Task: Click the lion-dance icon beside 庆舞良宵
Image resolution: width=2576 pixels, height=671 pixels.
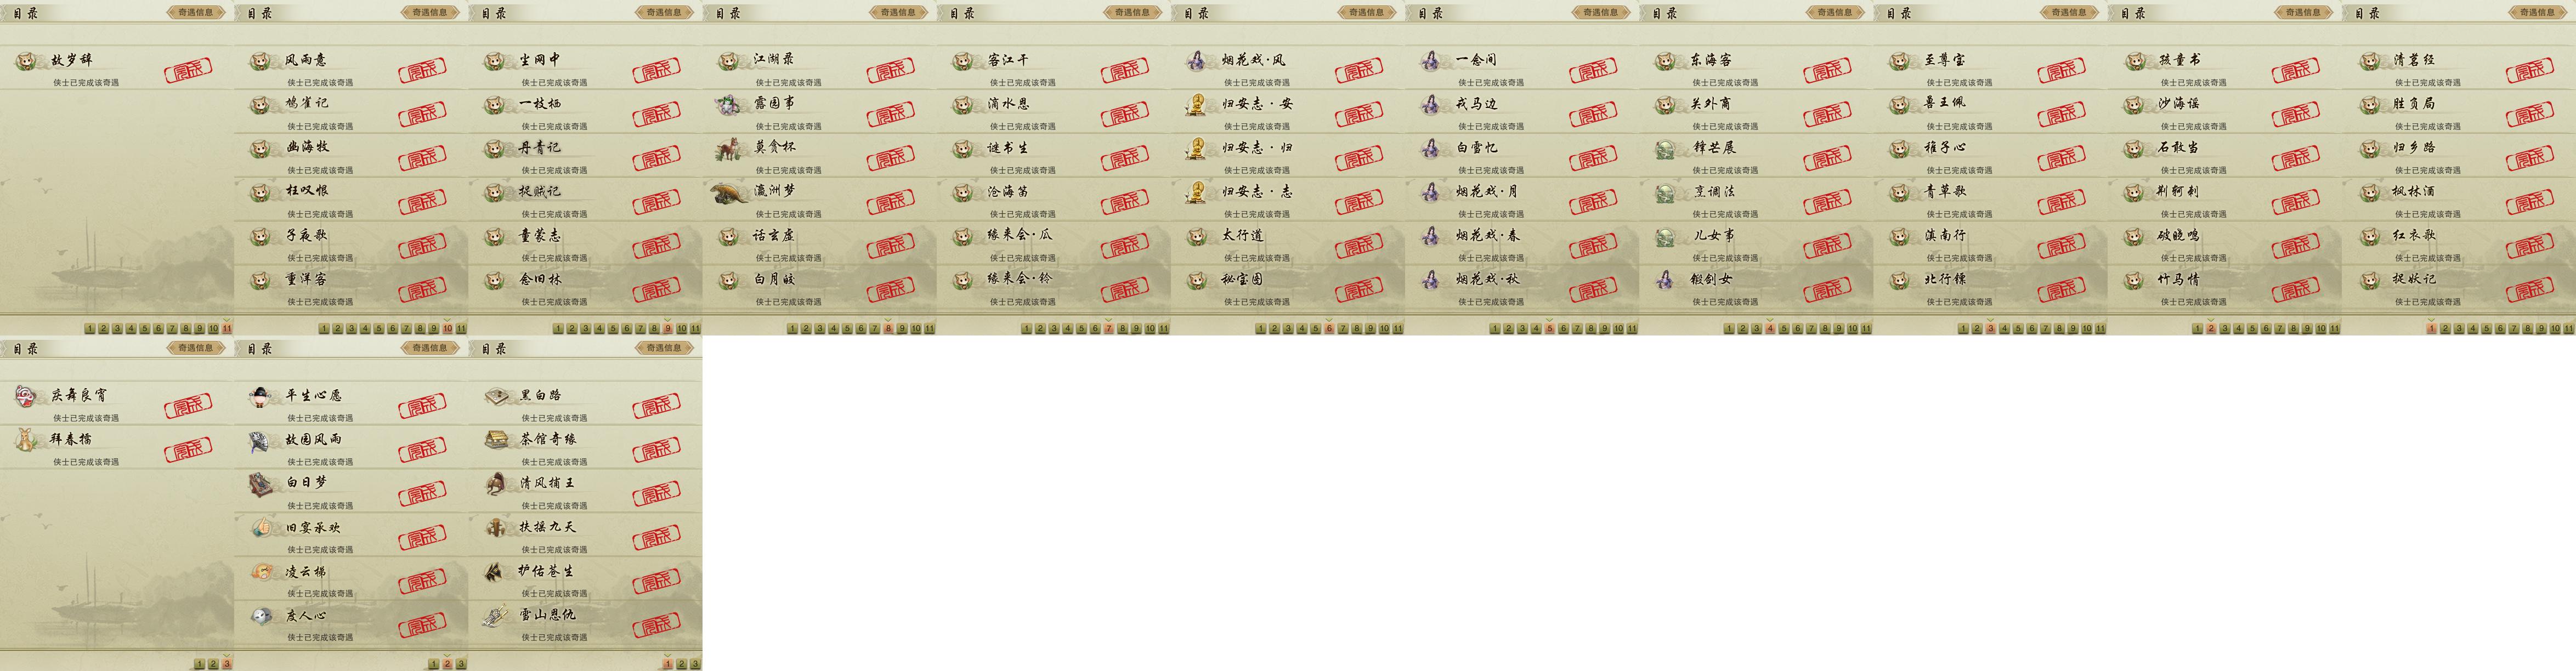Action: pos(26,396)
